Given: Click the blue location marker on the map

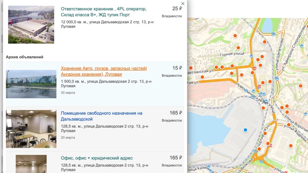Looking at the screenshot, I should pos(245,130).
